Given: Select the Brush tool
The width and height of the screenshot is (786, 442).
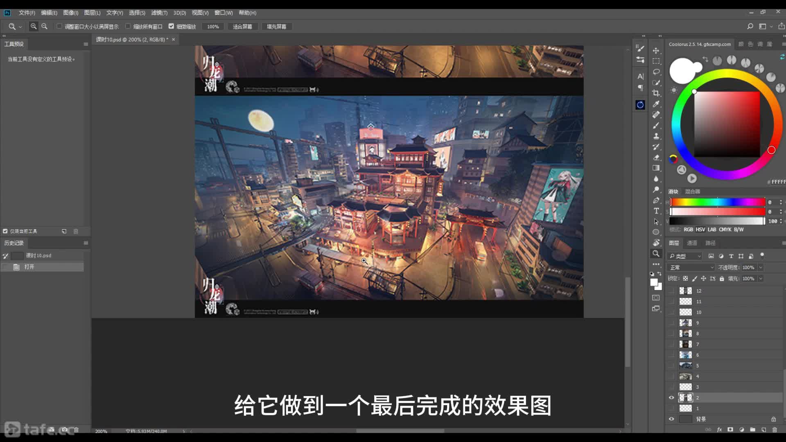Looking at the screenshot, I should coord(656,125).
